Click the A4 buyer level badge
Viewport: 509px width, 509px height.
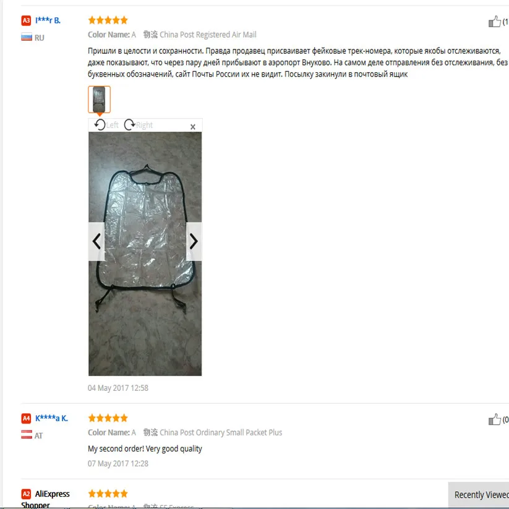27,418
